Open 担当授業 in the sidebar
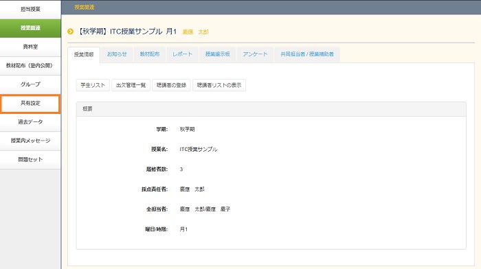Viewport: 481px width, 269px height. pos(30,9)
